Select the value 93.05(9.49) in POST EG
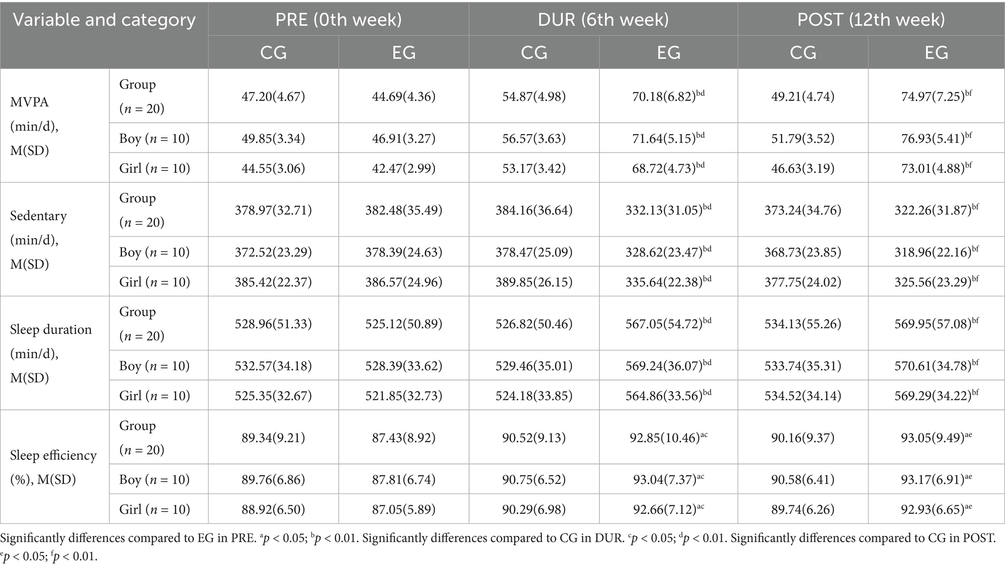The image size is (1005, 567). [x=936, y=437]
